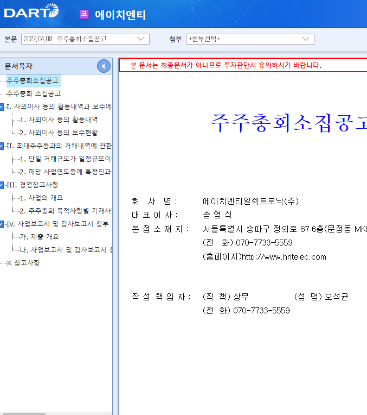
Task: Click the 문서목차 panel title
Action: [18, 66]
